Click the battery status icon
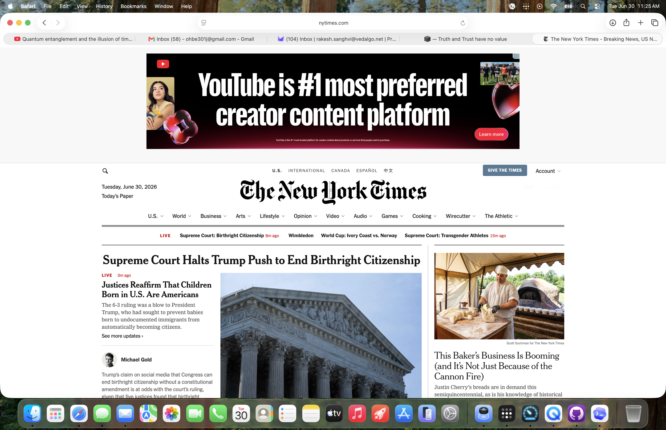Screen dimensions: 666x430 pos(568,6)
